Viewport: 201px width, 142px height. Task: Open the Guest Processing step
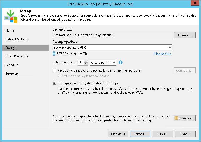point(17,56)
